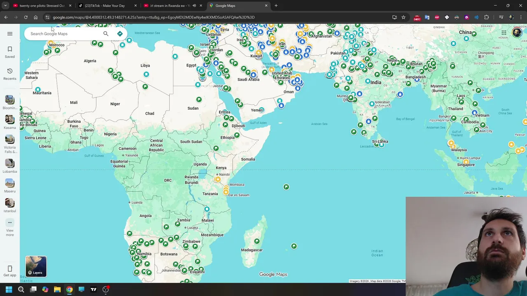Viewport: 527px width, 296px height.
Task: Open OBS Studio from the taskbar
Action: [105, 289]
